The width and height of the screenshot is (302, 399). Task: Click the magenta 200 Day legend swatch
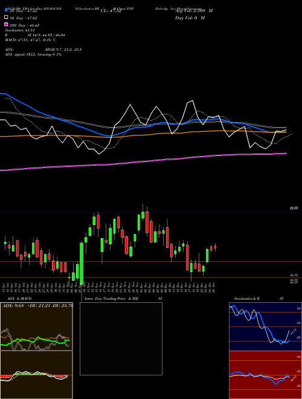7,24
